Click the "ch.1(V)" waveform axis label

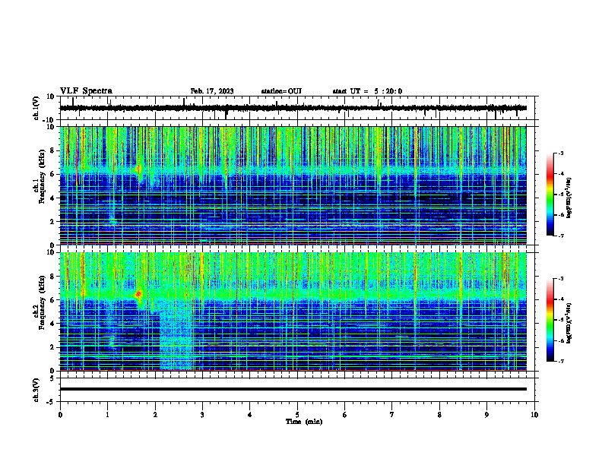pos(36,108)
